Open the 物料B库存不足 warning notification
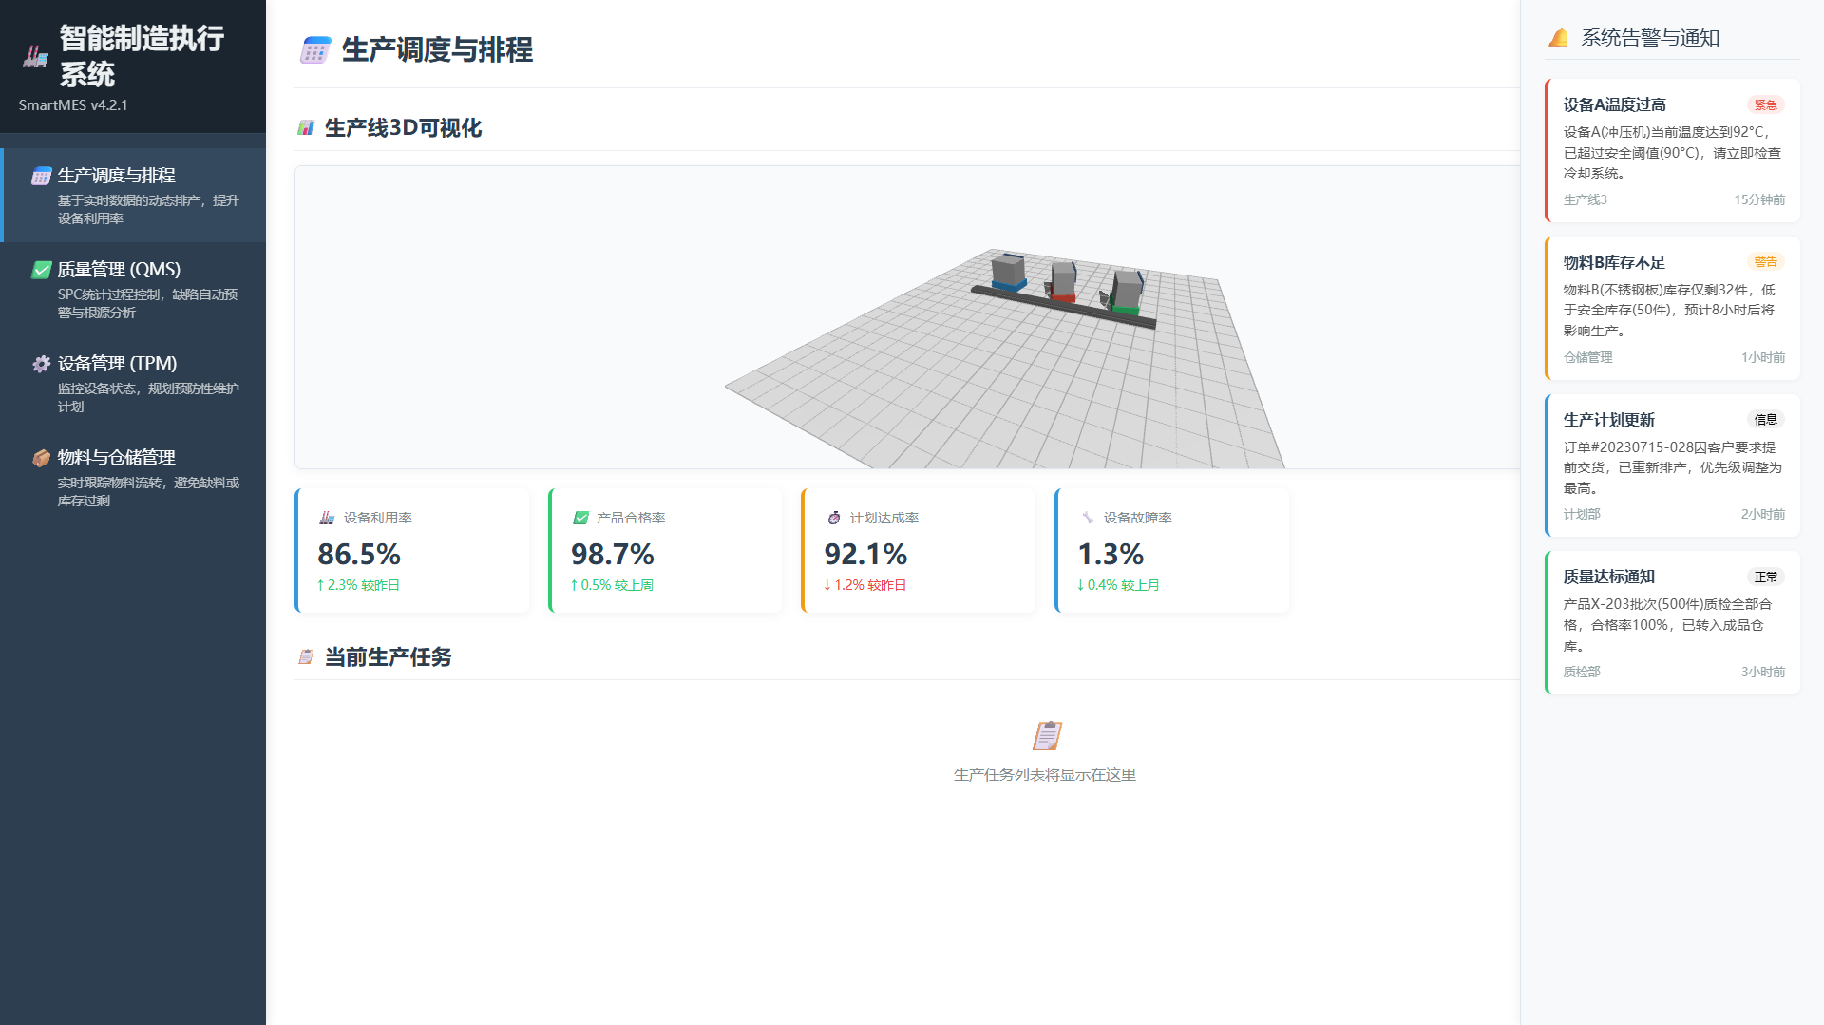This screenshot has height=1025, width=1824. point(1672,309)
